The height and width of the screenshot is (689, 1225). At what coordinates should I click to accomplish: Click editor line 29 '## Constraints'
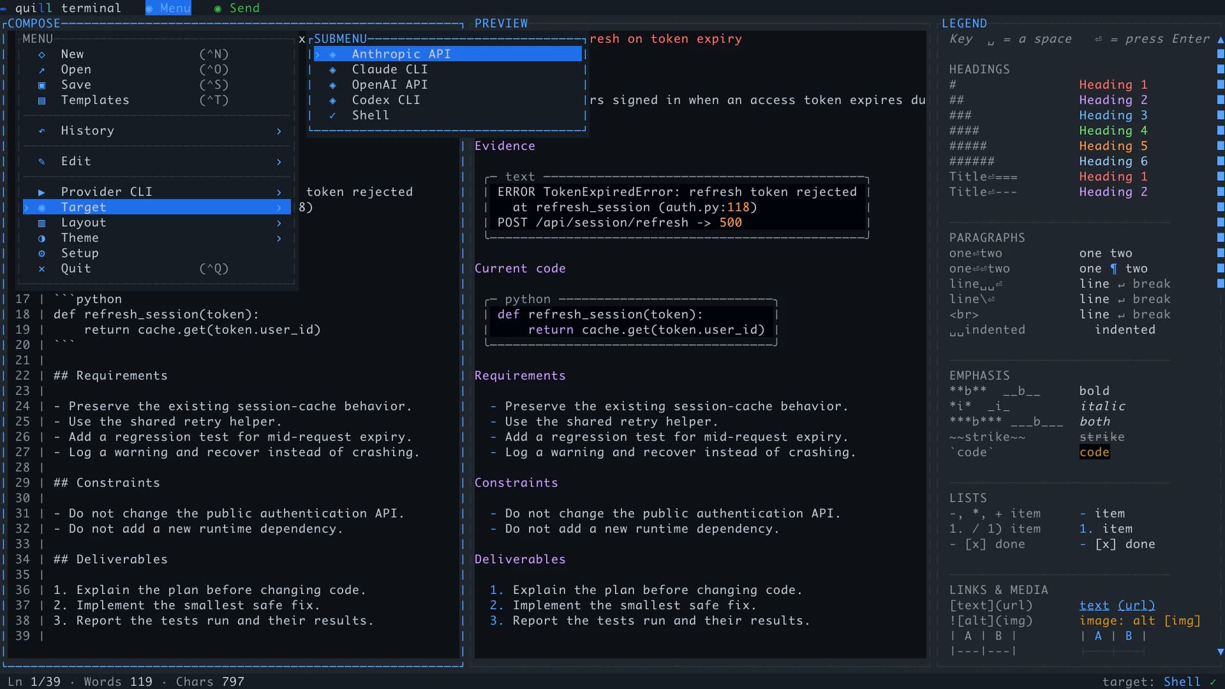(107, 483)
